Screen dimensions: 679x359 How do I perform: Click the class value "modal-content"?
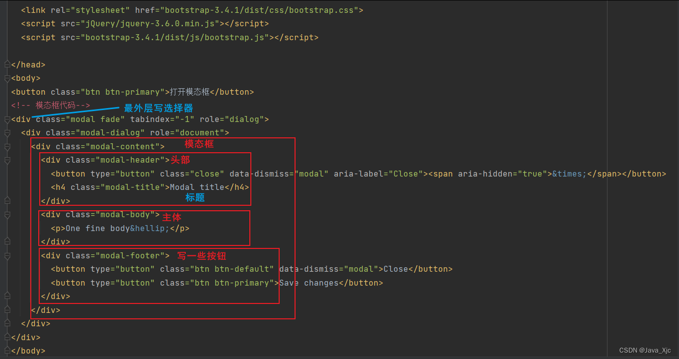(x=123, y=147)
